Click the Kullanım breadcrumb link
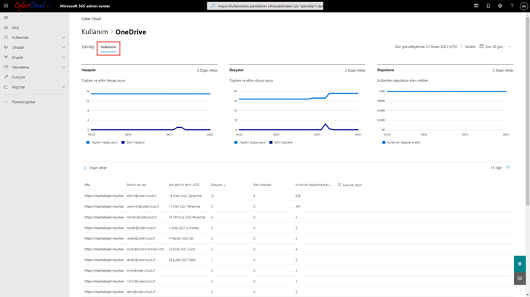 pos(95,32)
